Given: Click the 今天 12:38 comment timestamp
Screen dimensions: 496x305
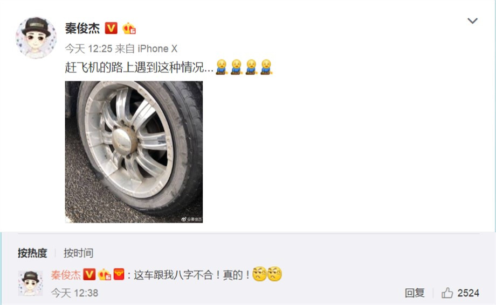Looking at the screenshot, I should coord(74,293).
